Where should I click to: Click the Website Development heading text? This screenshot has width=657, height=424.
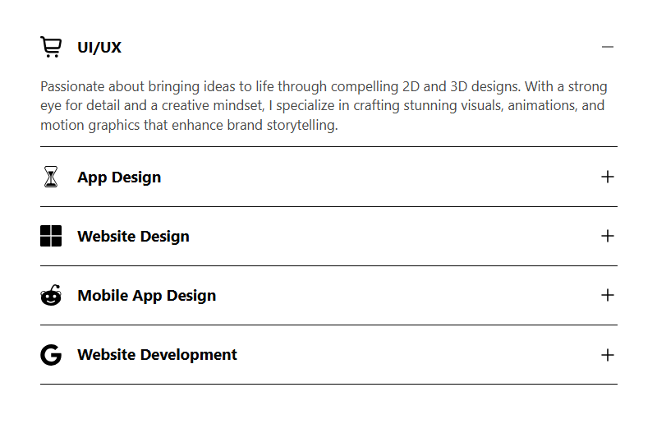tap(157, 355)
